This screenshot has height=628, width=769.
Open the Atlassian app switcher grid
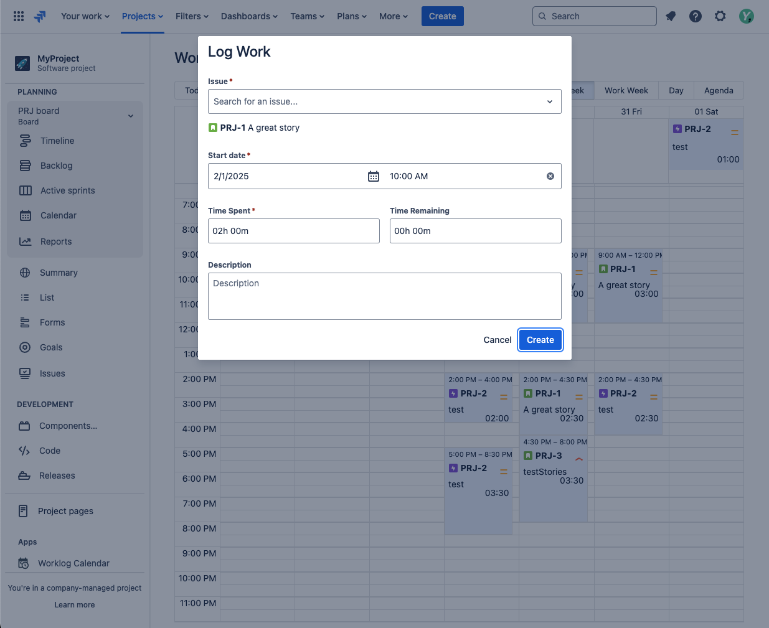click(18, 16)
